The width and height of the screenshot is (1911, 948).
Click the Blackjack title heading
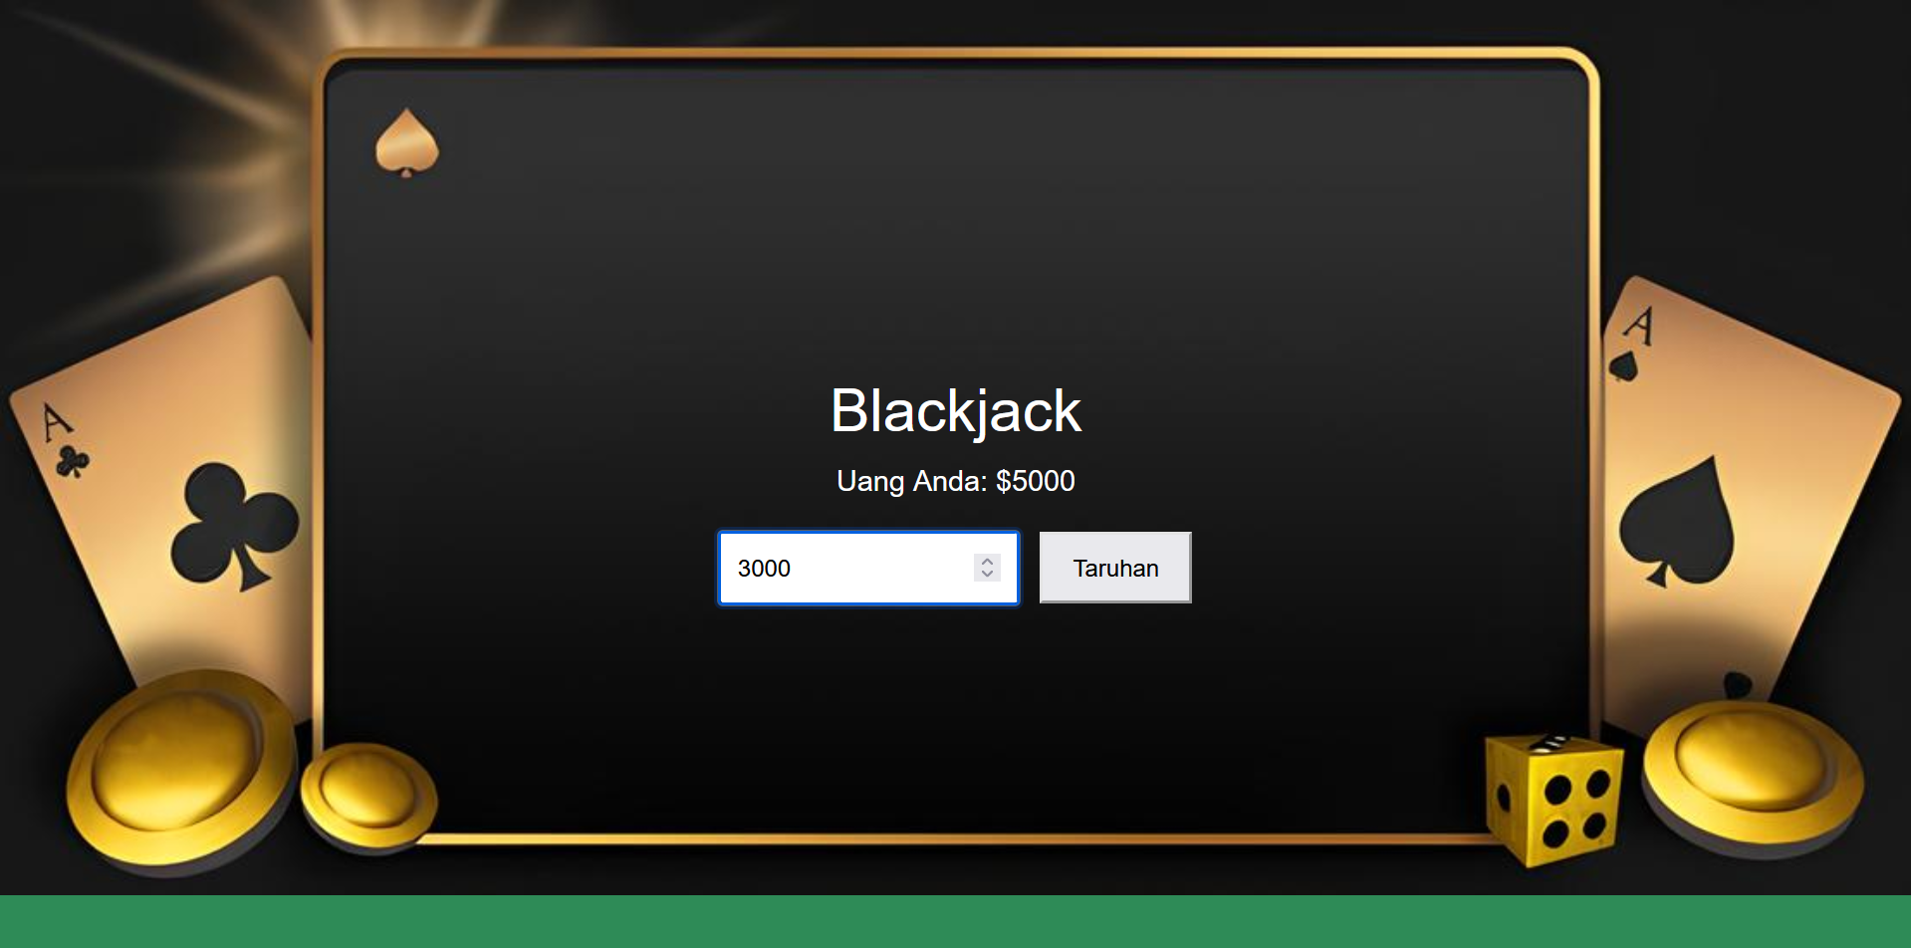955,410
